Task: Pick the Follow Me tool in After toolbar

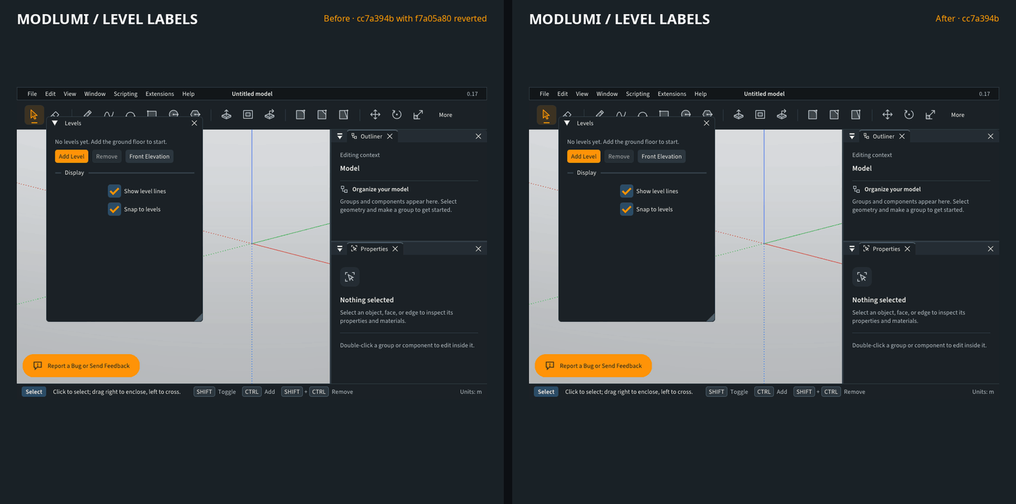Action: [x=782, y=115]
